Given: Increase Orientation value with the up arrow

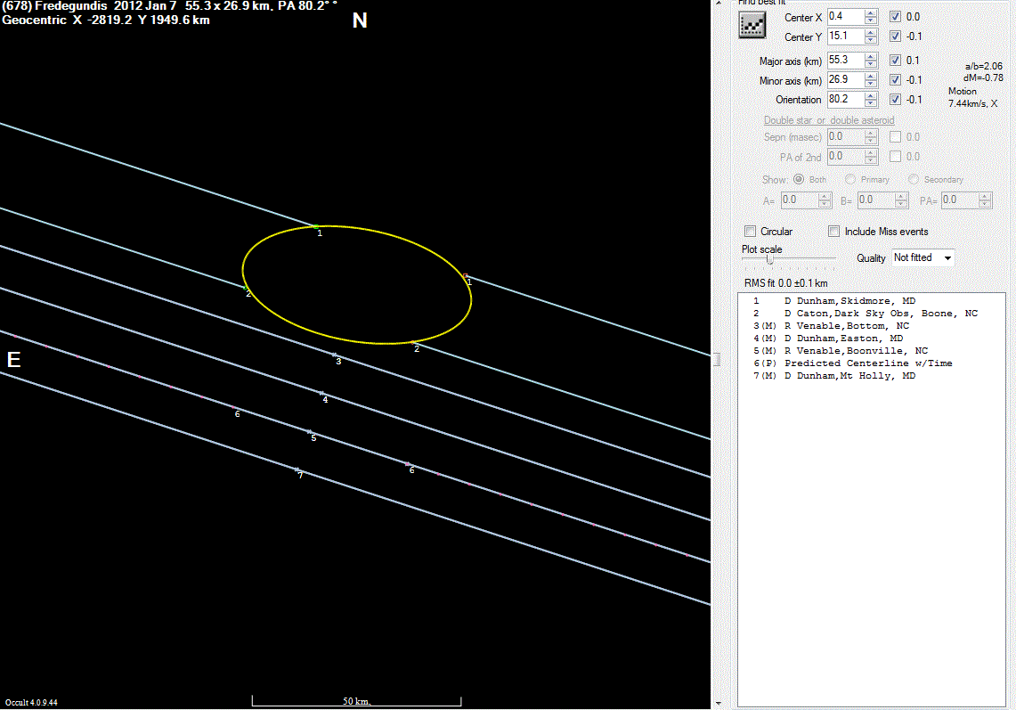Looking at the screenshot, I should (x=870, y=96).
